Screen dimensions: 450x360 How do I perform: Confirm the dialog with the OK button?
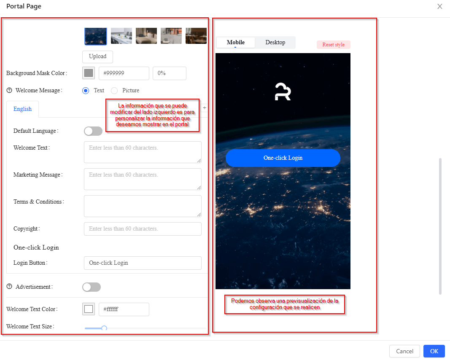(434, 351)
